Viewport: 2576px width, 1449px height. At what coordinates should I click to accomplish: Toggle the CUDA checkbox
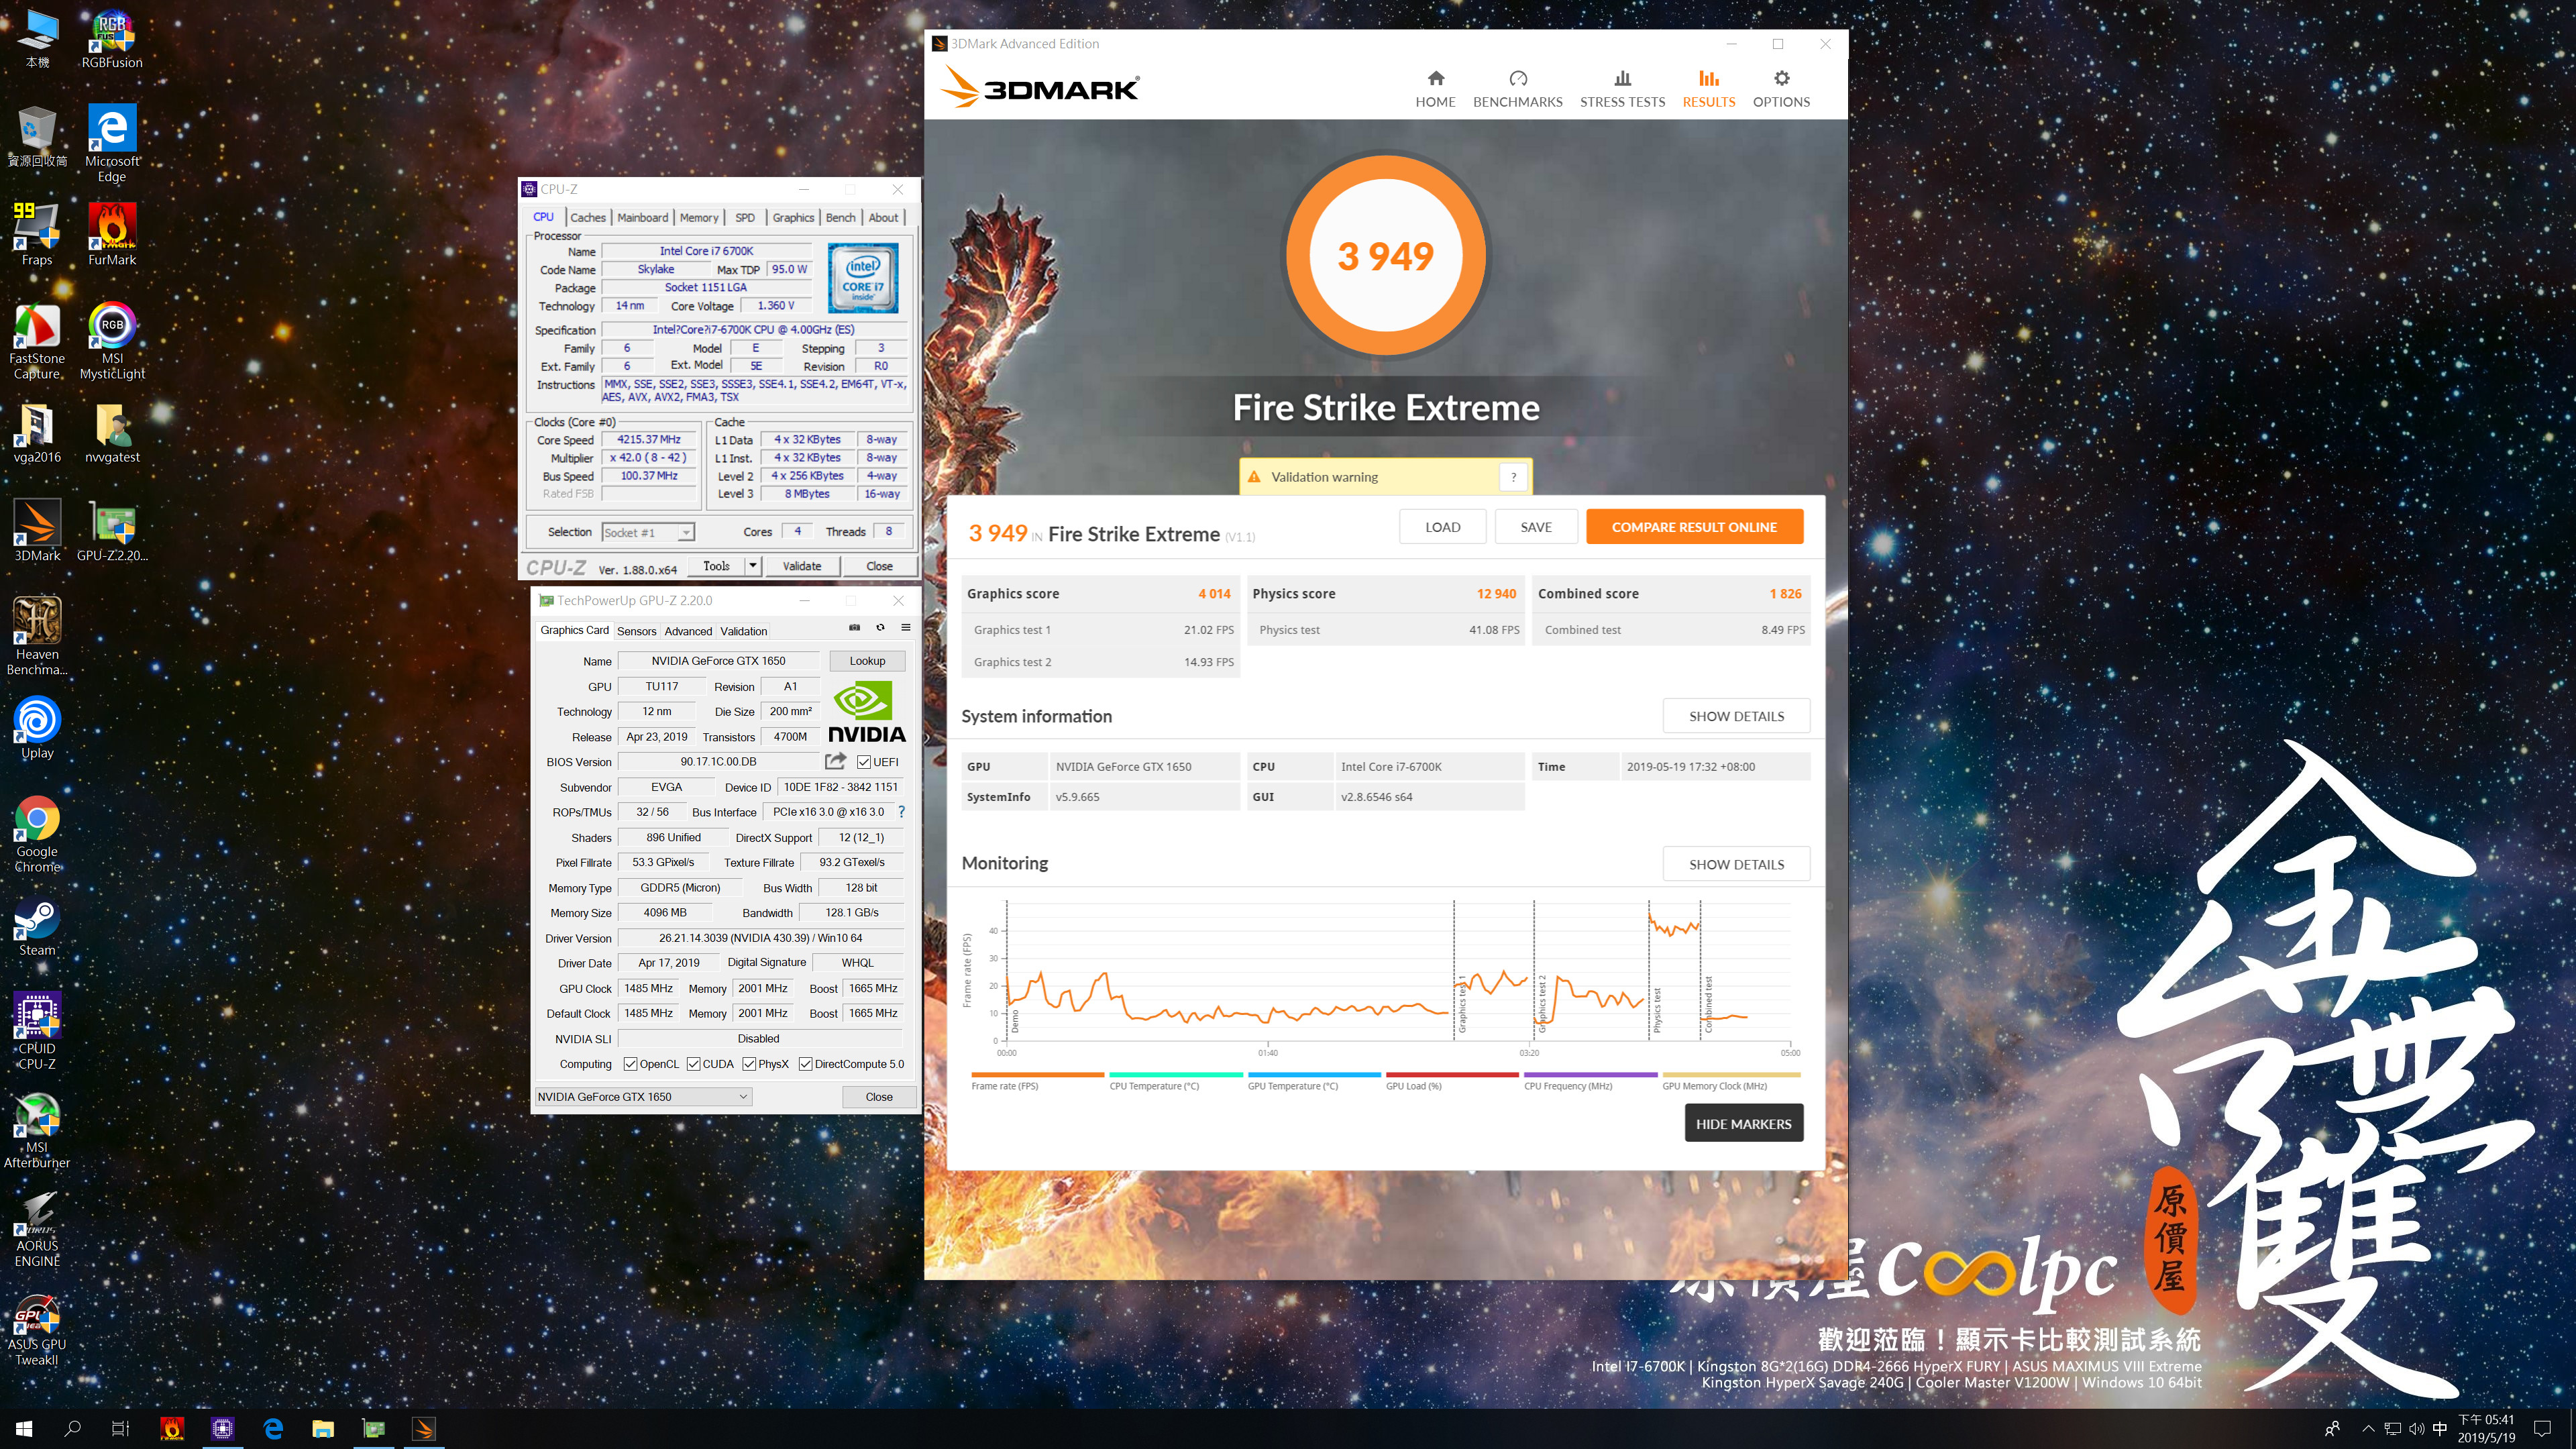click(x=693, y=1064)
